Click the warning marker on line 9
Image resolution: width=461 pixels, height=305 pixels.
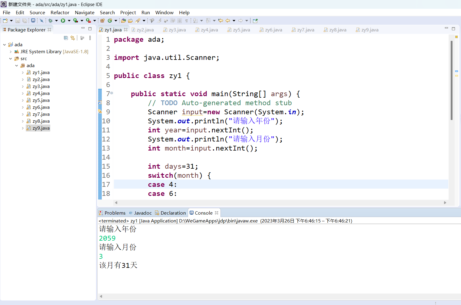click(100, 112)
